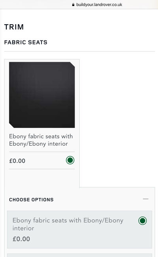Select the buildyour.landrover.co.uk URL text
Viewport: 158px width, 257px height.
click(x=99, y=5)
